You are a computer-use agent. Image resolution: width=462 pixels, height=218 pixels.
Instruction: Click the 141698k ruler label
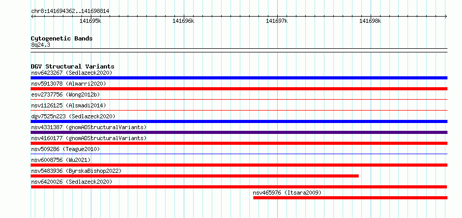pyautogui.click(x=370, y=21)
